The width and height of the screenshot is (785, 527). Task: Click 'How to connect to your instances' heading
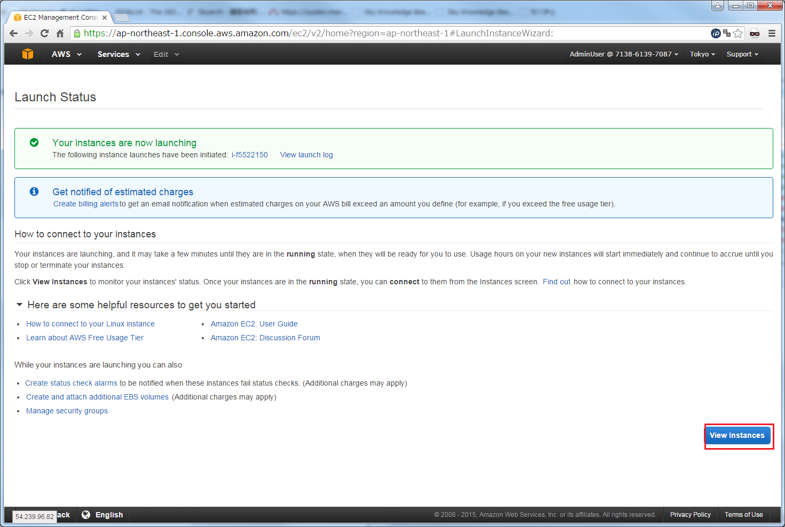85,234
